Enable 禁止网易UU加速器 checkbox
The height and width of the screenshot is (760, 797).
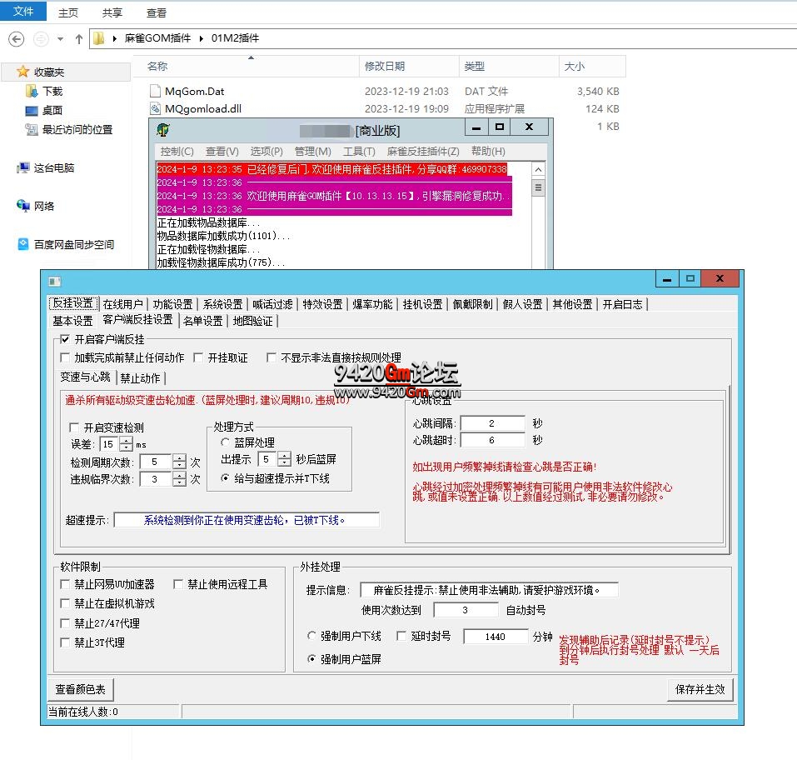click(x=65, y=584)
